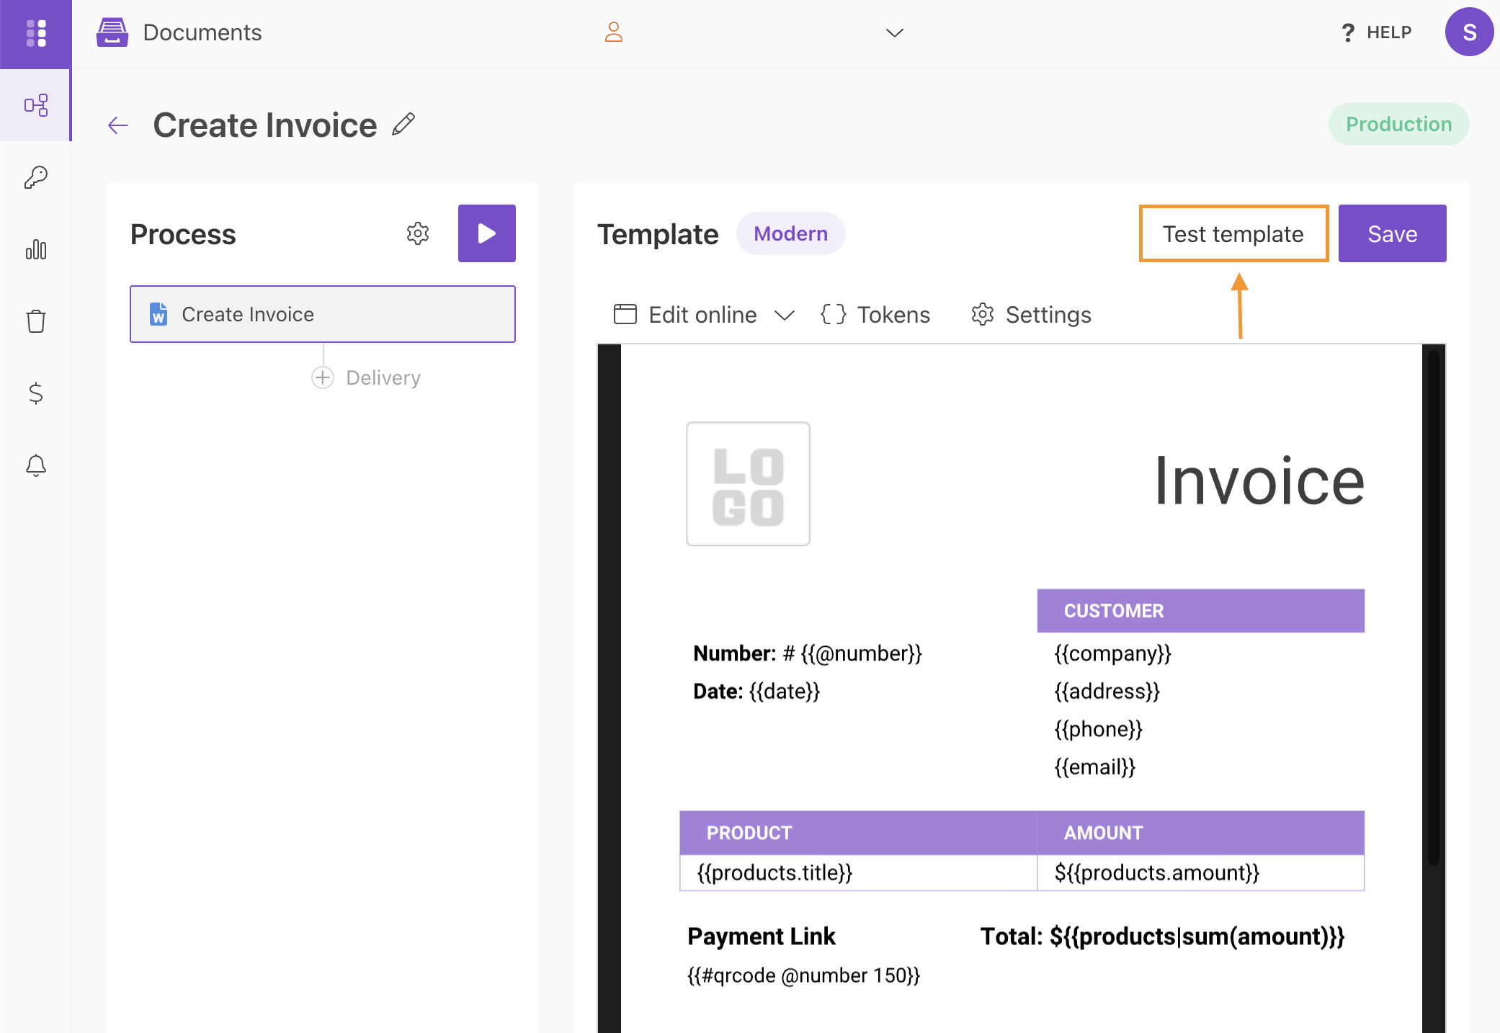The height and width of the screenshot is (1033, 1500).
Task: Rename Create Invoice via the pencil icon
Action: tap(403, 124)
